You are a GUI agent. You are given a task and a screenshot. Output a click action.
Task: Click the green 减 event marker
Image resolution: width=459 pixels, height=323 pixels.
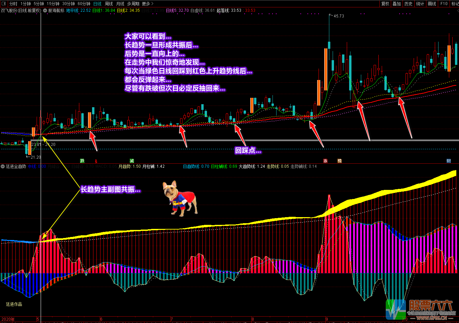click(132, 161)
